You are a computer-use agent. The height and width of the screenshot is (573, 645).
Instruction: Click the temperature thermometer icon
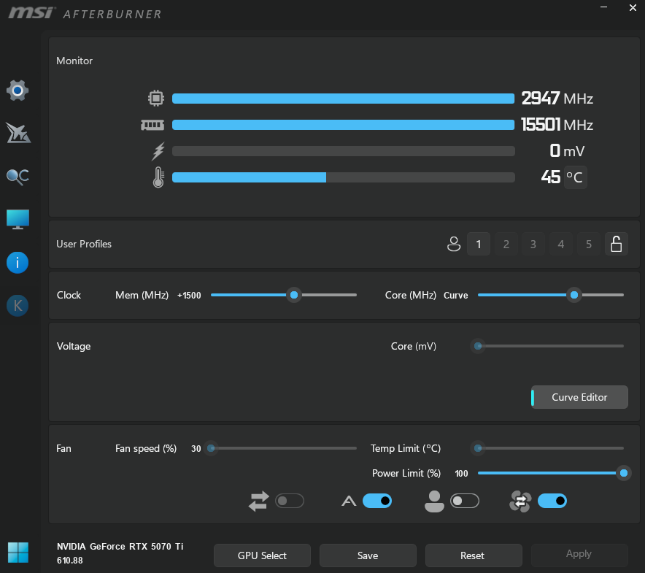coord(158,177)
